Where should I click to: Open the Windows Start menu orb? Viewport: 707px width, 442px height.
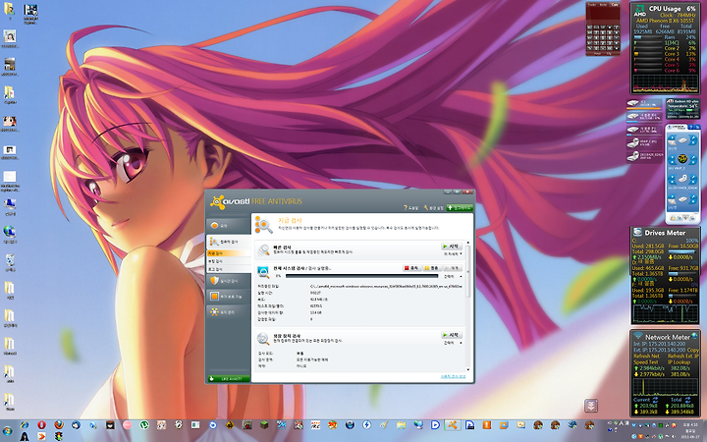click(7, 431)
